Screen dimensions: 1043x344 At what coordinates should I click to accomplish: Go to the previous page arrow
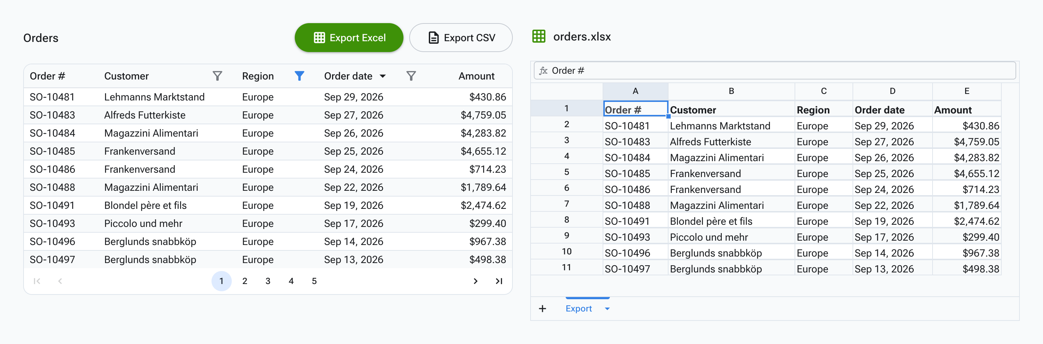click(60, 281)
